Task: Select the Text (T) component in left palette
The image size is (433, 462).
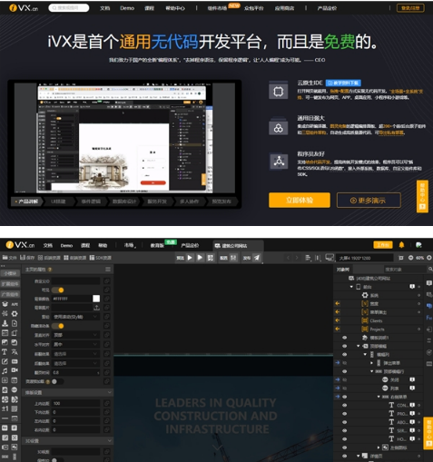Action: tap(5, 352)
